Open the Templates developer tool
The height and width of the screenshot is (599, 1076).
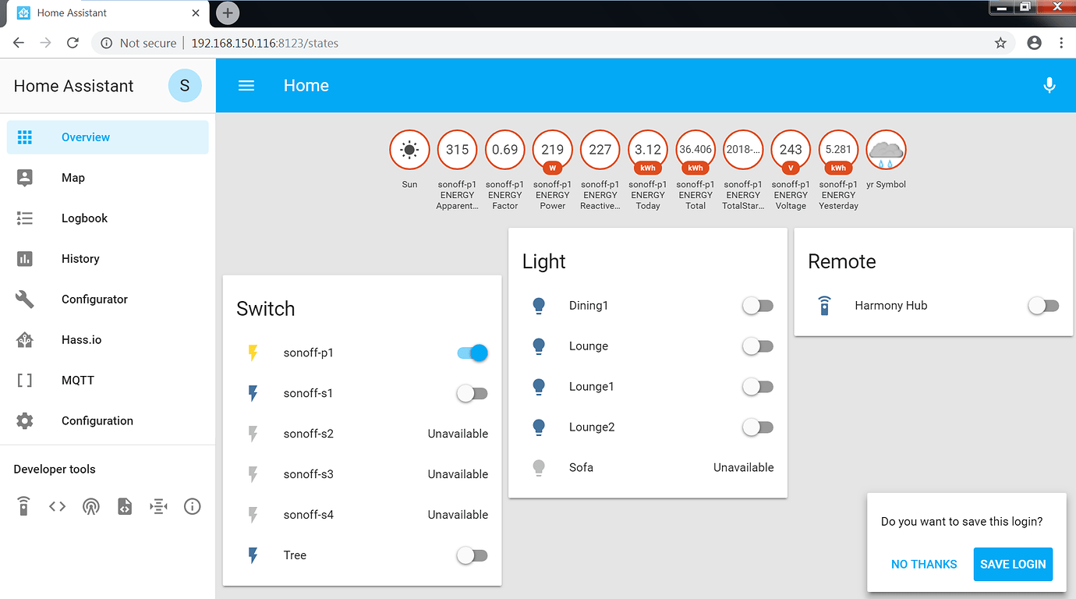click(125, 506)
